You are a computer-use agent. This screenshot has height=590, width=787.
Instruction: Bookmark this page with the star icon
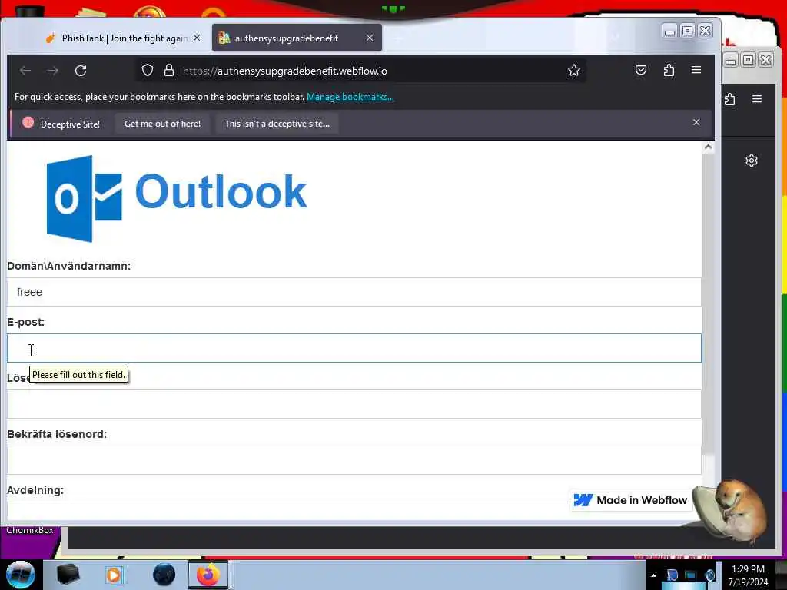[x=573, y=70]
